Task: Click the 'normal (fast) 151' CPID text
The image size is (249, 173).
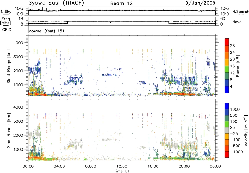Action: [x=47, y=31]
